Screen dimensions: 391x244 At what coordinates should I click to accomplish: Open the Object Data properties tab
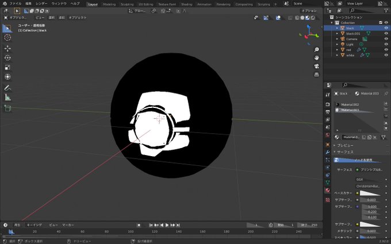coord(328,183)
